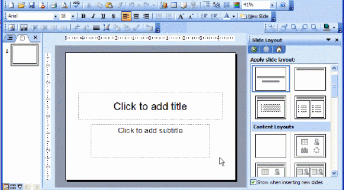Viewport: 344px width, 190px height.
Task: Toggle Show Formatting icon
Action: point(217,5)
